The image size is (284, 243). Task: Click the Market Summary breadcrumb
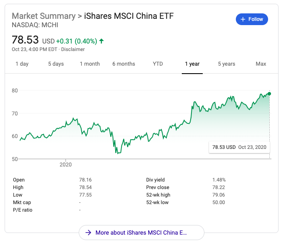coord(43,16)
